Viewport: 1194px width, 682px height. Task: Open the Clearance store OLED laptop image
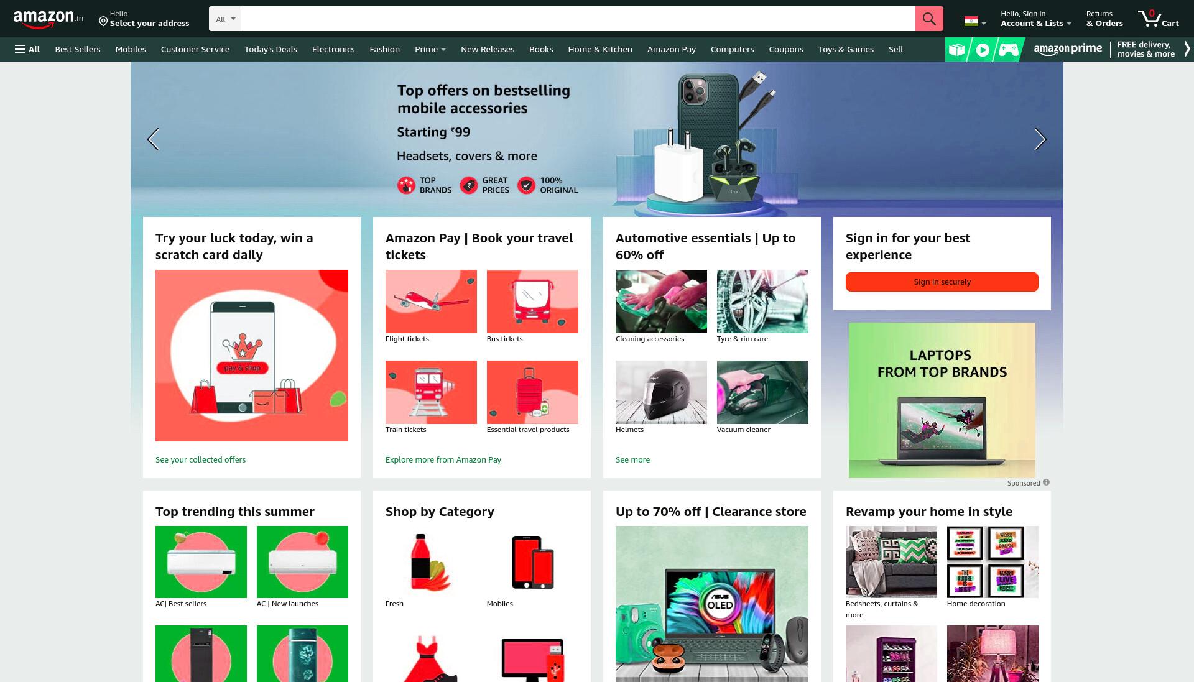click(712, 604)
